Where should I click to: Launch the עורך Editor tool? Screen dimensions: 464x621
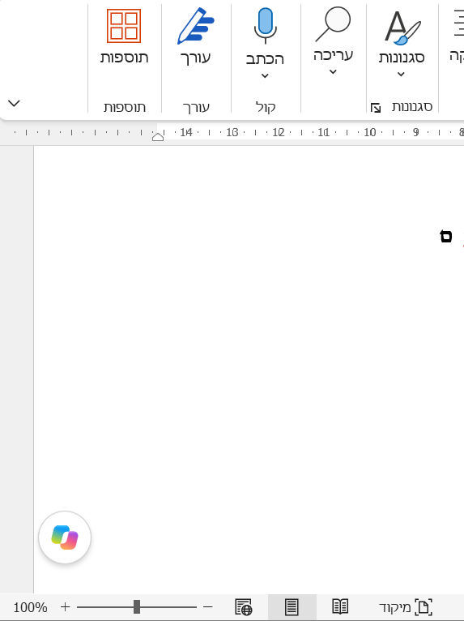[x=196, y=36]
